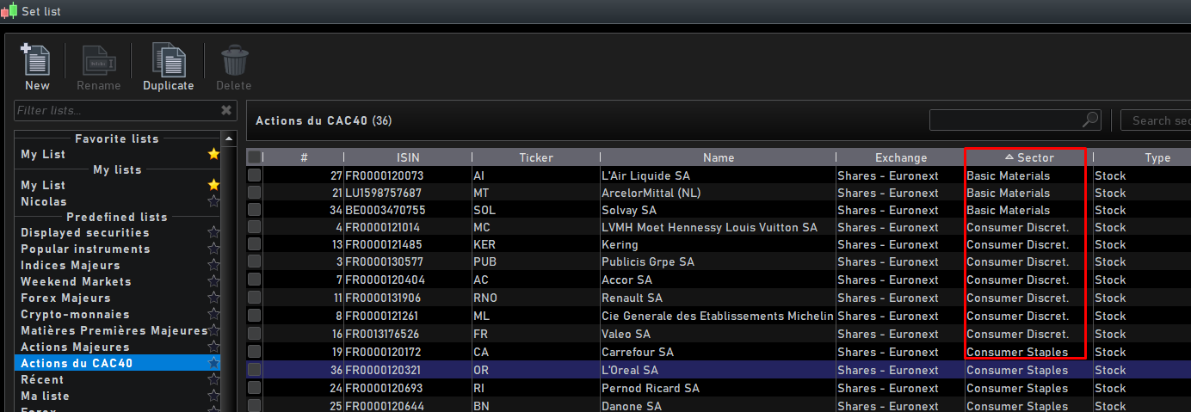Toggle favorite star for Crypto-monnaies
The image size is (1191, 412).
pos(213,315)
